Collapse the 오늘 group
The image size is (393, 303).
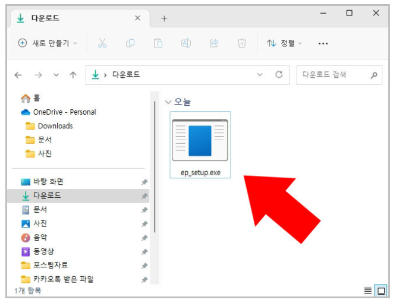pyautogui.click(x=168, y=102)
